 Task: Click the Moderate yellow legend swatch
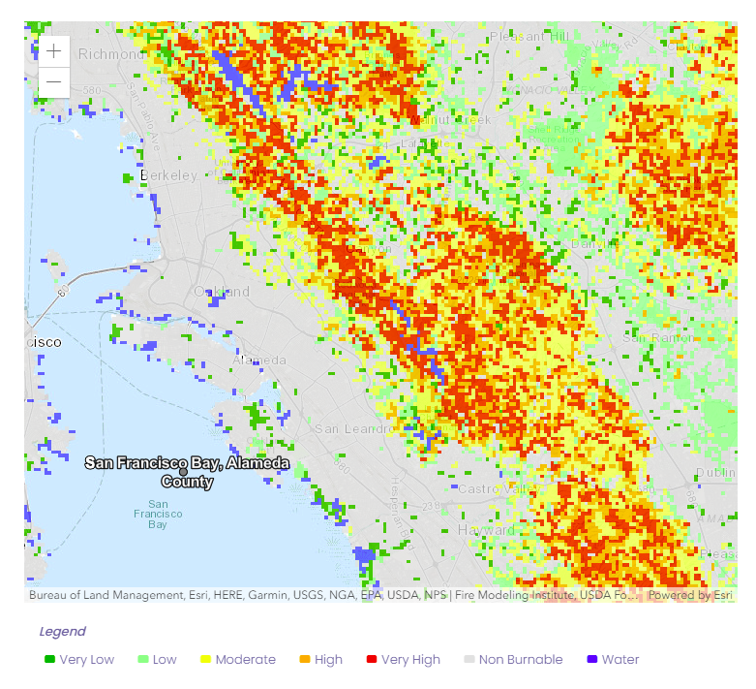[x=206, y=659]
